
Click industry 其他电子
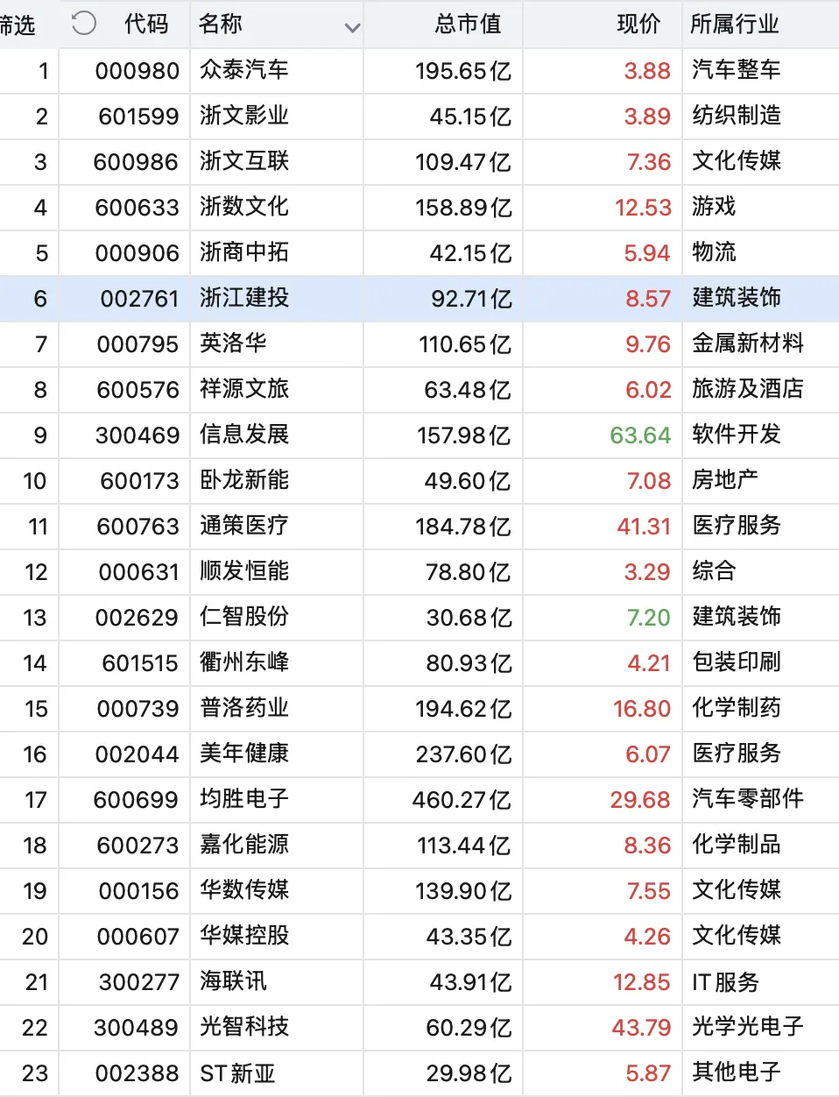coord(737,1072)
